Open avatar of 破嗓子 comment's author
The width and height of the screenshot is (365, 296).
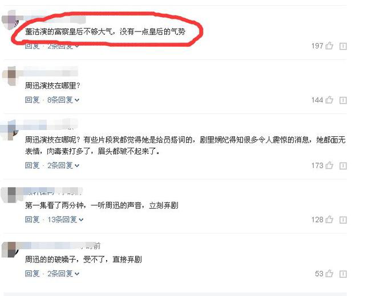[10, 250]
